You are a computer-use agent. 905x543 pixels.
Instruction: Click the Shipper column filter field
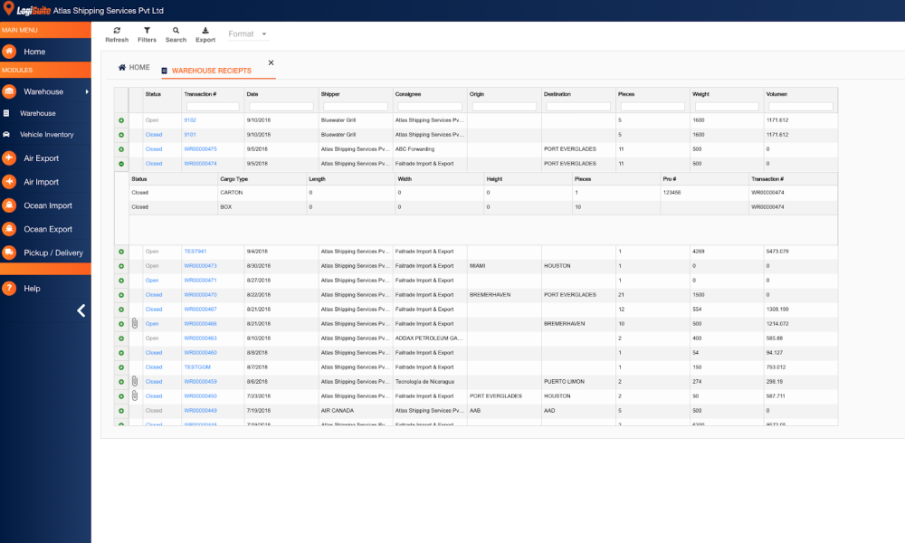pyautogui.click(x=355, y=107)
